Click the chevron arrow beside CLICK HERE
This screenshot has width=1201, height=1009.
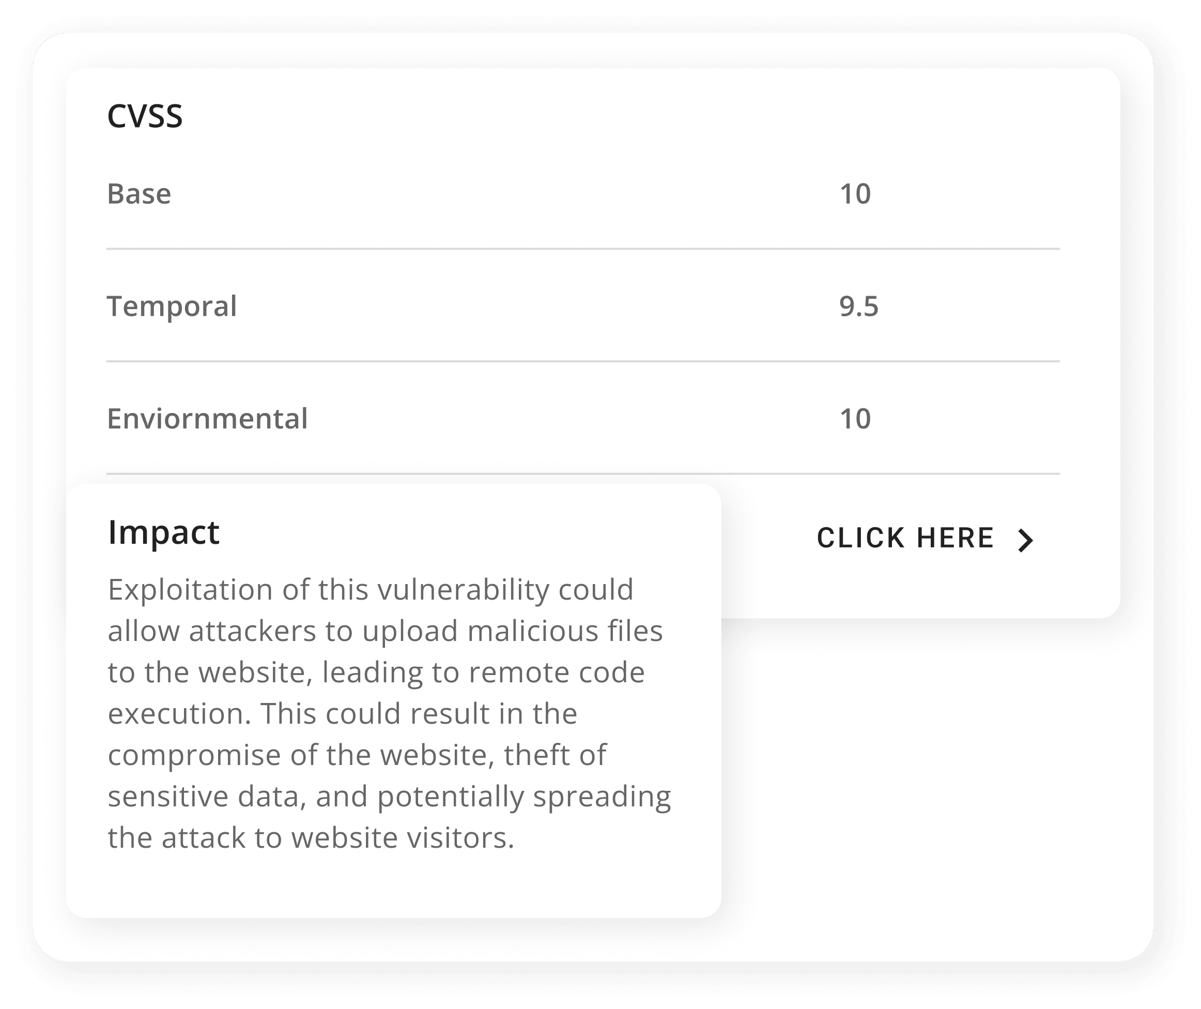(1026, 540)
